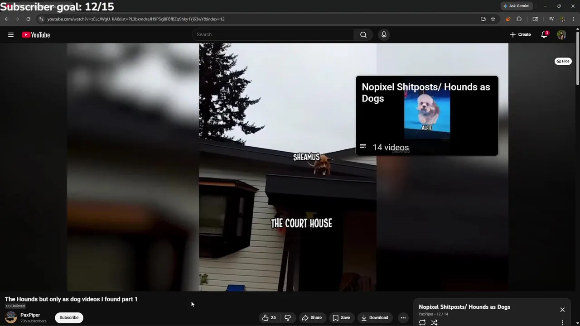Open the Create menu
The width and height of the screenshot is (580, 326).
[520, 34]
